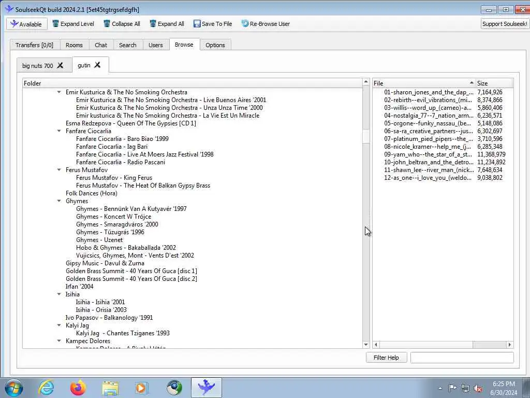530x398 pixels.
Task: Select Hobo & Ghymes - Bakaballada '2002 folder
Action: pyautogui.click(x=126, y=248)
